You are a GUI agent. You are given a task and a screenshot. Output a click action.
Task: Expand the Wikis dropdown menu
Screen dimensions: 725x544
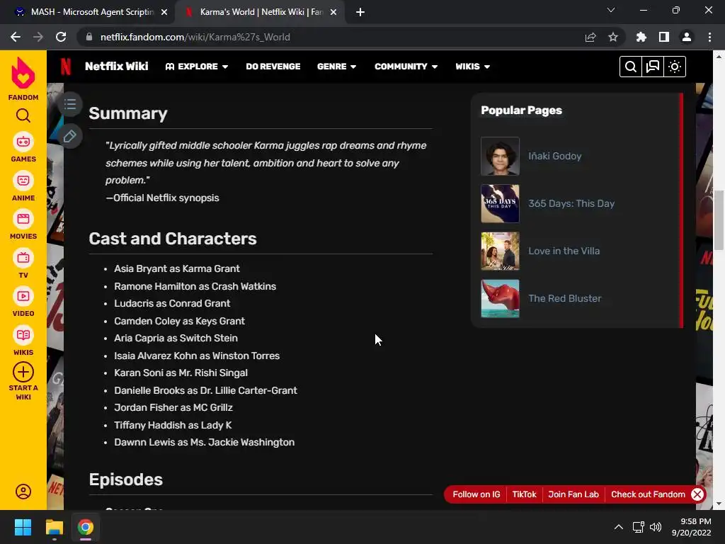tap(472, 67)
